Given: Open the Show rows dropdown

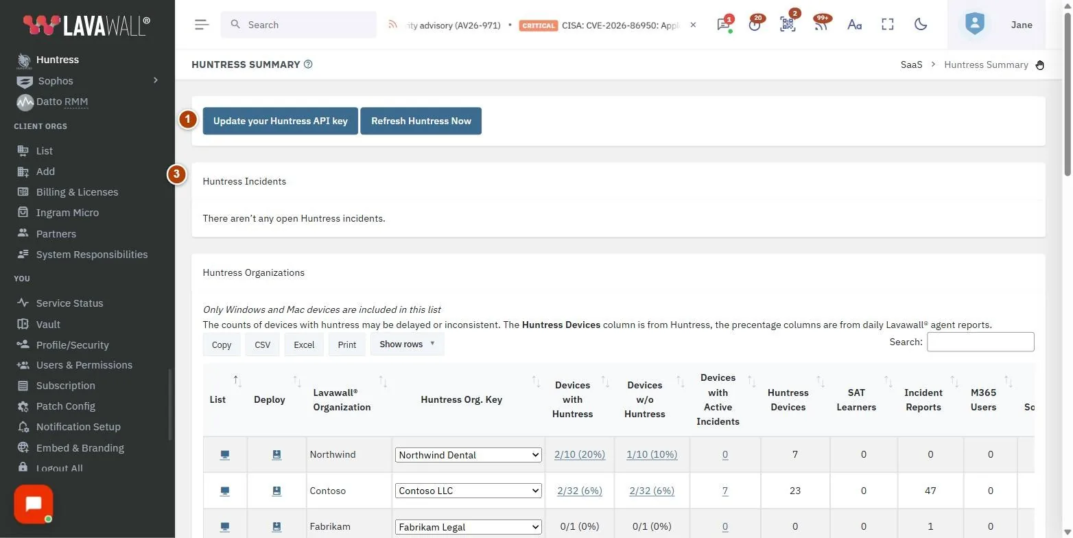Looking at the screenshot, I should 408,344.
